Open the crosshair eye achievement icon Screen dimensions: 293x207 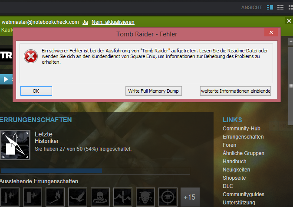[168, 197]
